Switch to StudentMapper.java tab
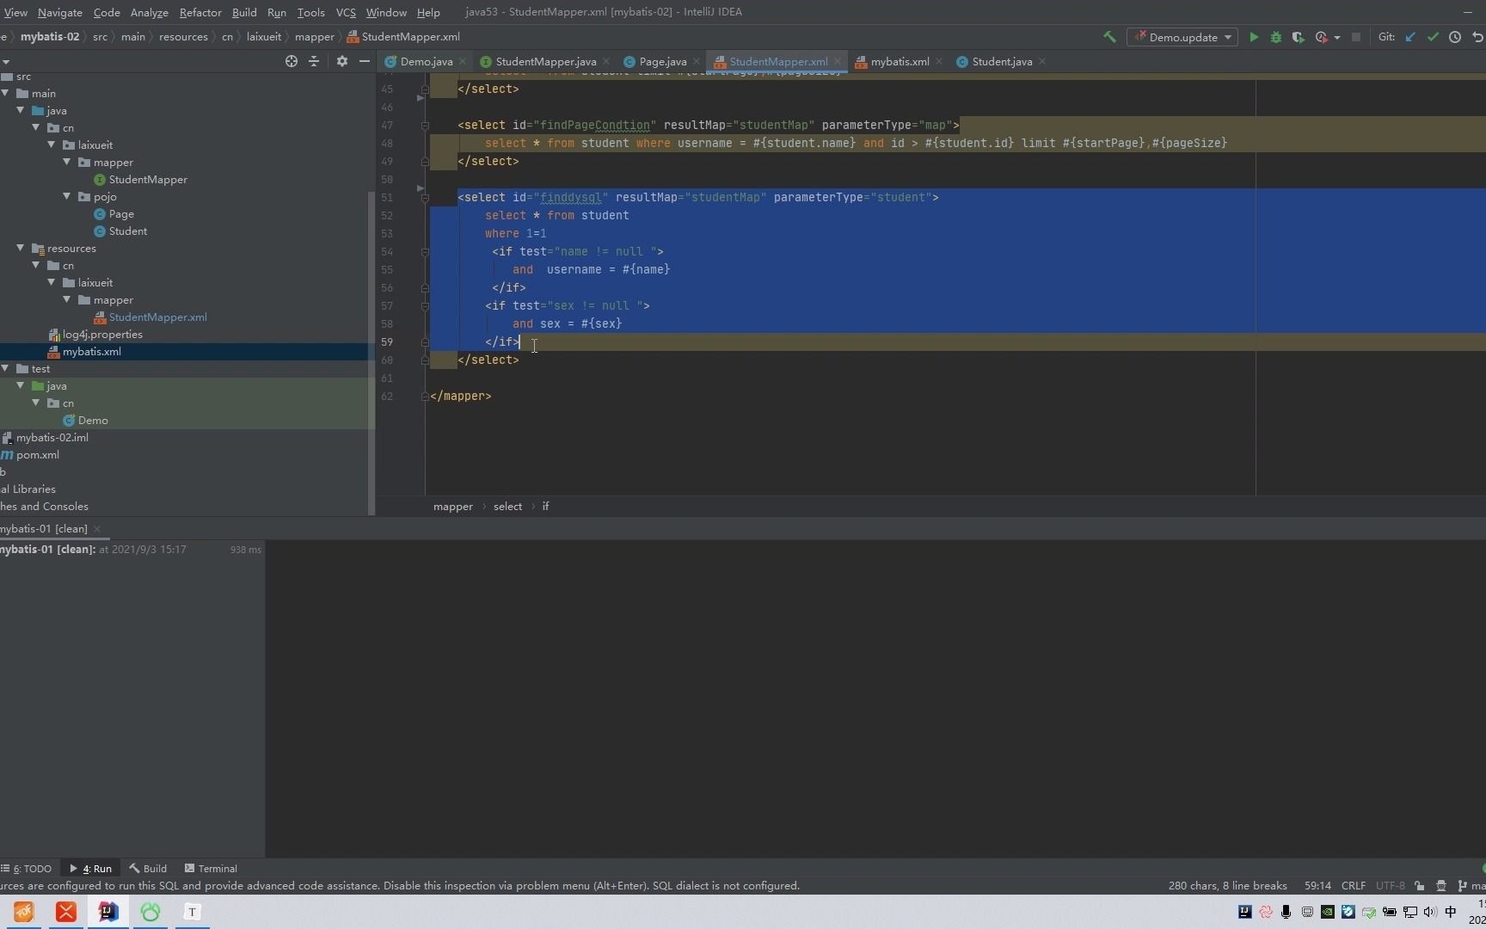 pos(545,61)
